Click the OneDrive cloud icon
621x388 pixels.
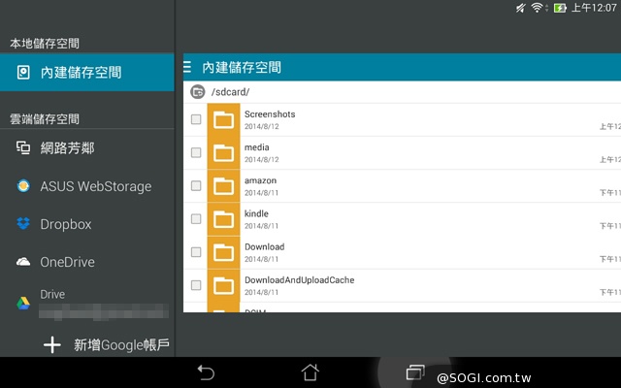pyautogui.click(x=23, y=262)
